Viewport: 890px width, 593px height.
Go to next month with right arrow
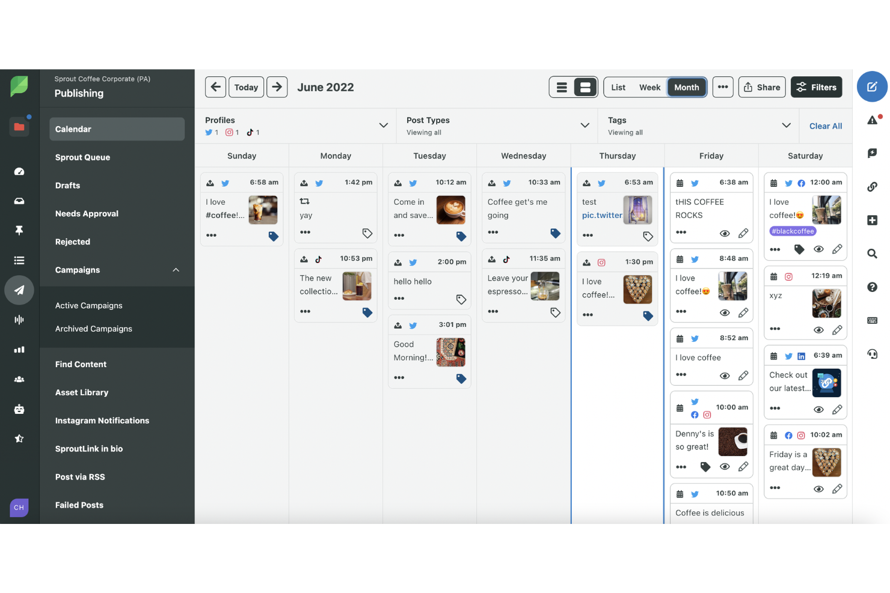click(277, 87)
